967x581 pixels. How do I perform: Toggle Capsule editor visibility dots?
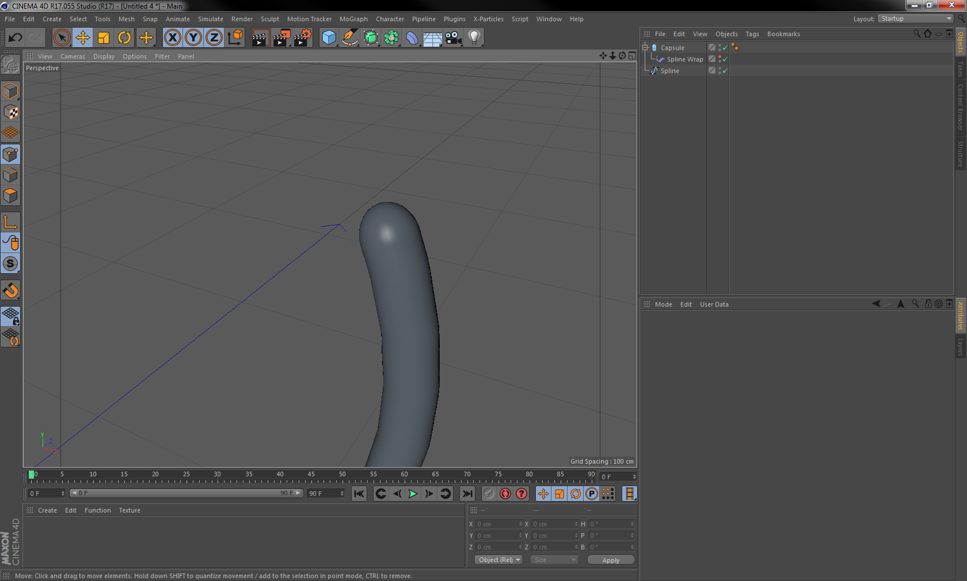pyautogui.click(x=719, y=48)
